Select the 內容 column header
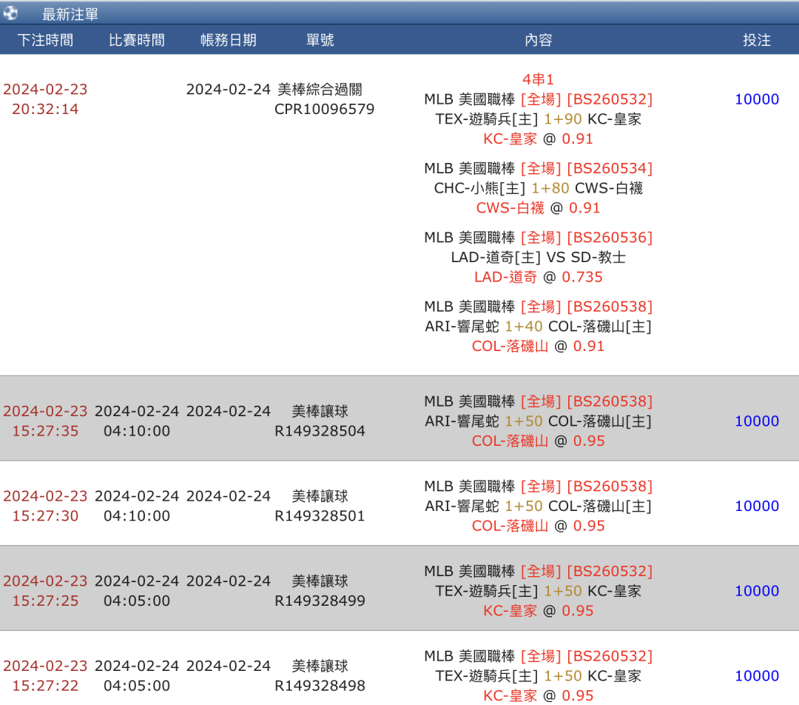 (539, 40)
